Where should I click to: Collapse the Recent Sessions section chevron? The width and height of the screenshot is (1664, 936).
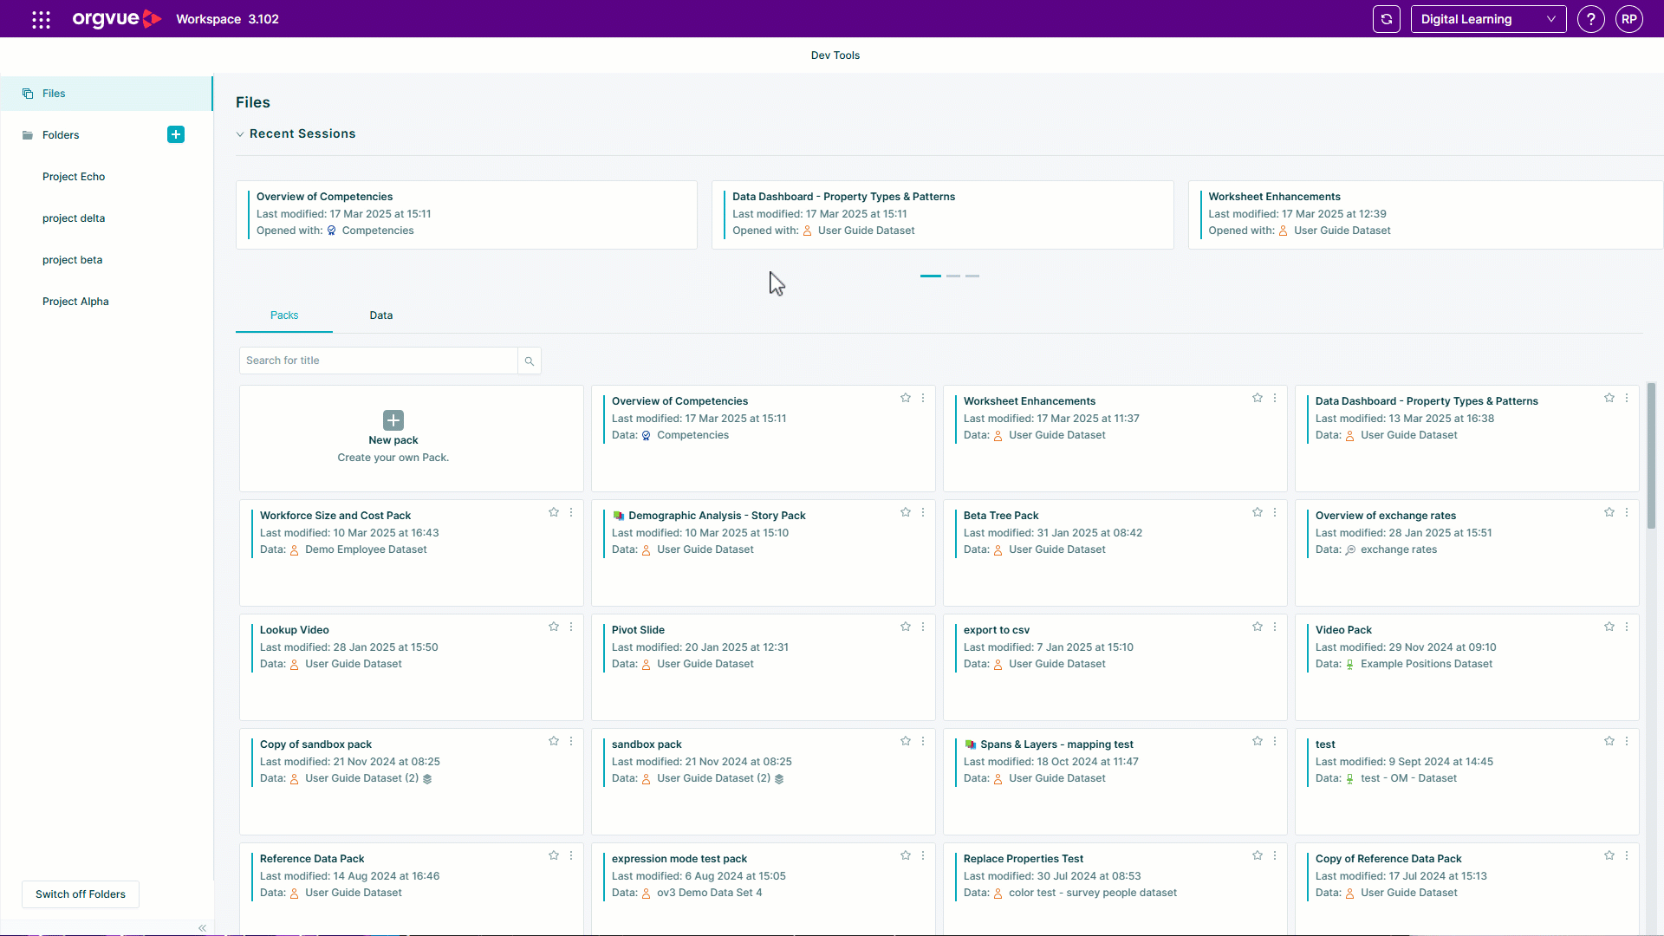point(240,134)
